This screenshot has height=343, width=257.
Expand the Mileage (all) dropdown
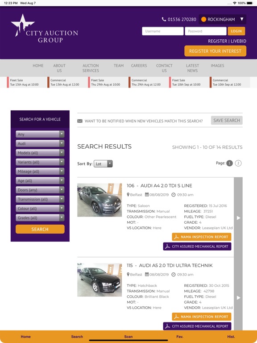point(40,171)
